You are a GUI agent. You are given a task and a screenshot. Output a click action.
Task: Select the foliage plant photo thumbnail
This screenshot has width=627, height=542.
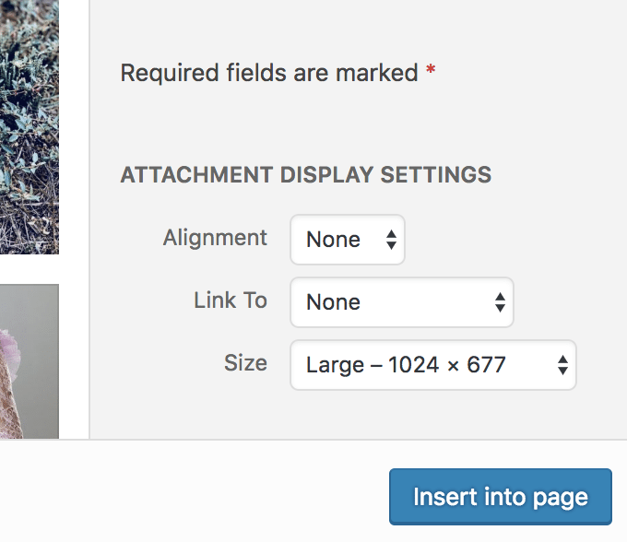pyautogui.click(x=30, y=126)
